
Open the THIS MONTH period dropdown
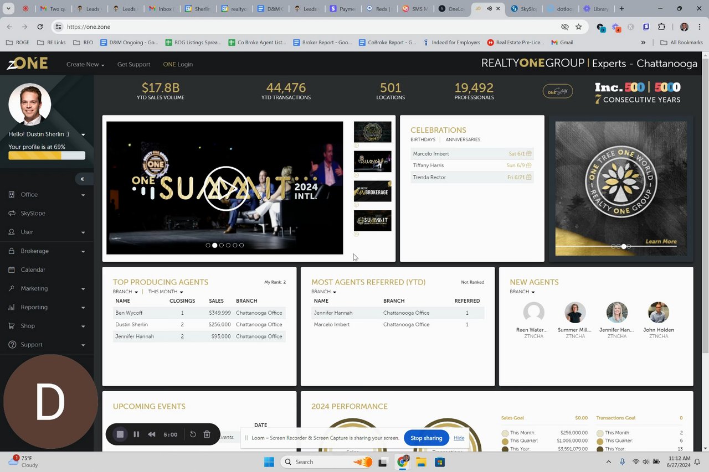coord(166,292)
